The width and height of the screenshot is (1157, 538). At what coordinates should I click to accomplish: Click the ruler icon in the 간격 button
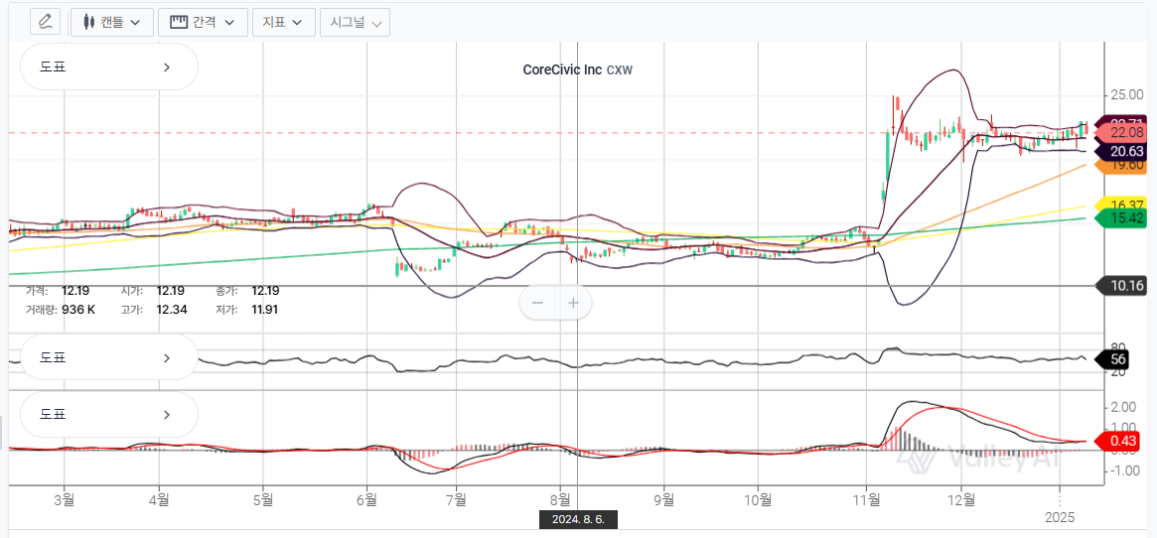pos(179,22)
